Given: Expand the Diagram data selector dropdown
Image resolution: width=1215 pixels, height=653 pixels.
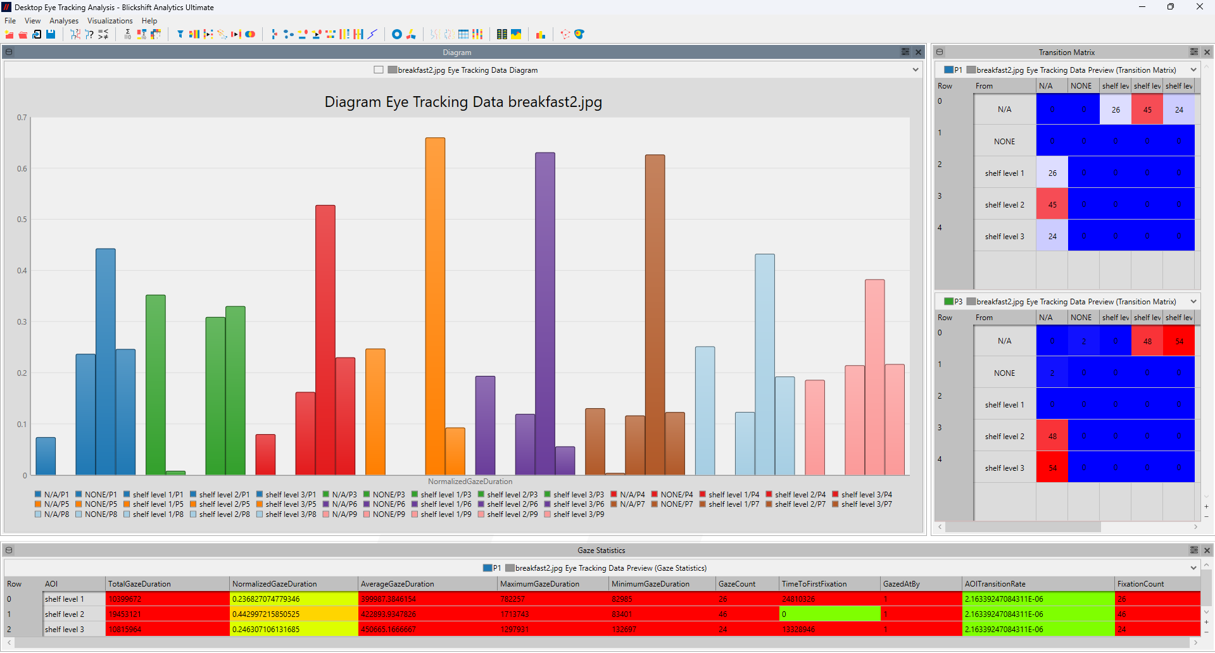Looking at the screenshot, I should coord(916,70).
